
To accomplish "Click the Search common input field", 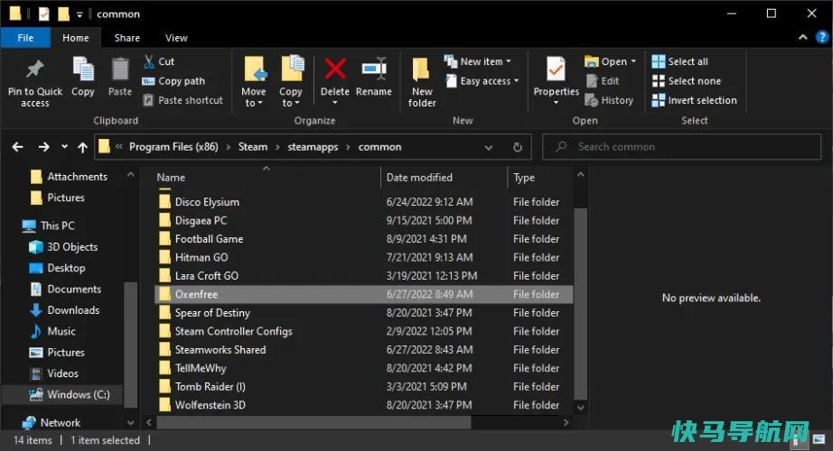I will [x=681, y=147].
